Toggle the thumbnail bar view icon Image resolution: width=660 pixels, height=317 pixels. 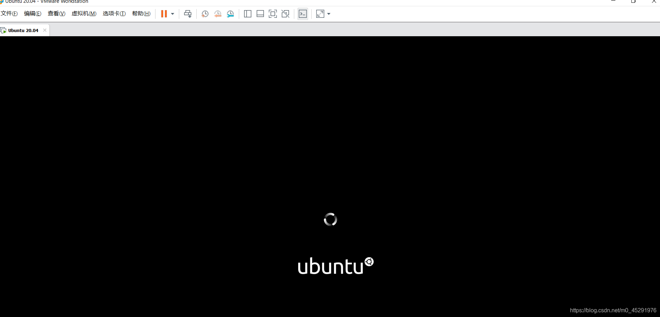[260, 14]
